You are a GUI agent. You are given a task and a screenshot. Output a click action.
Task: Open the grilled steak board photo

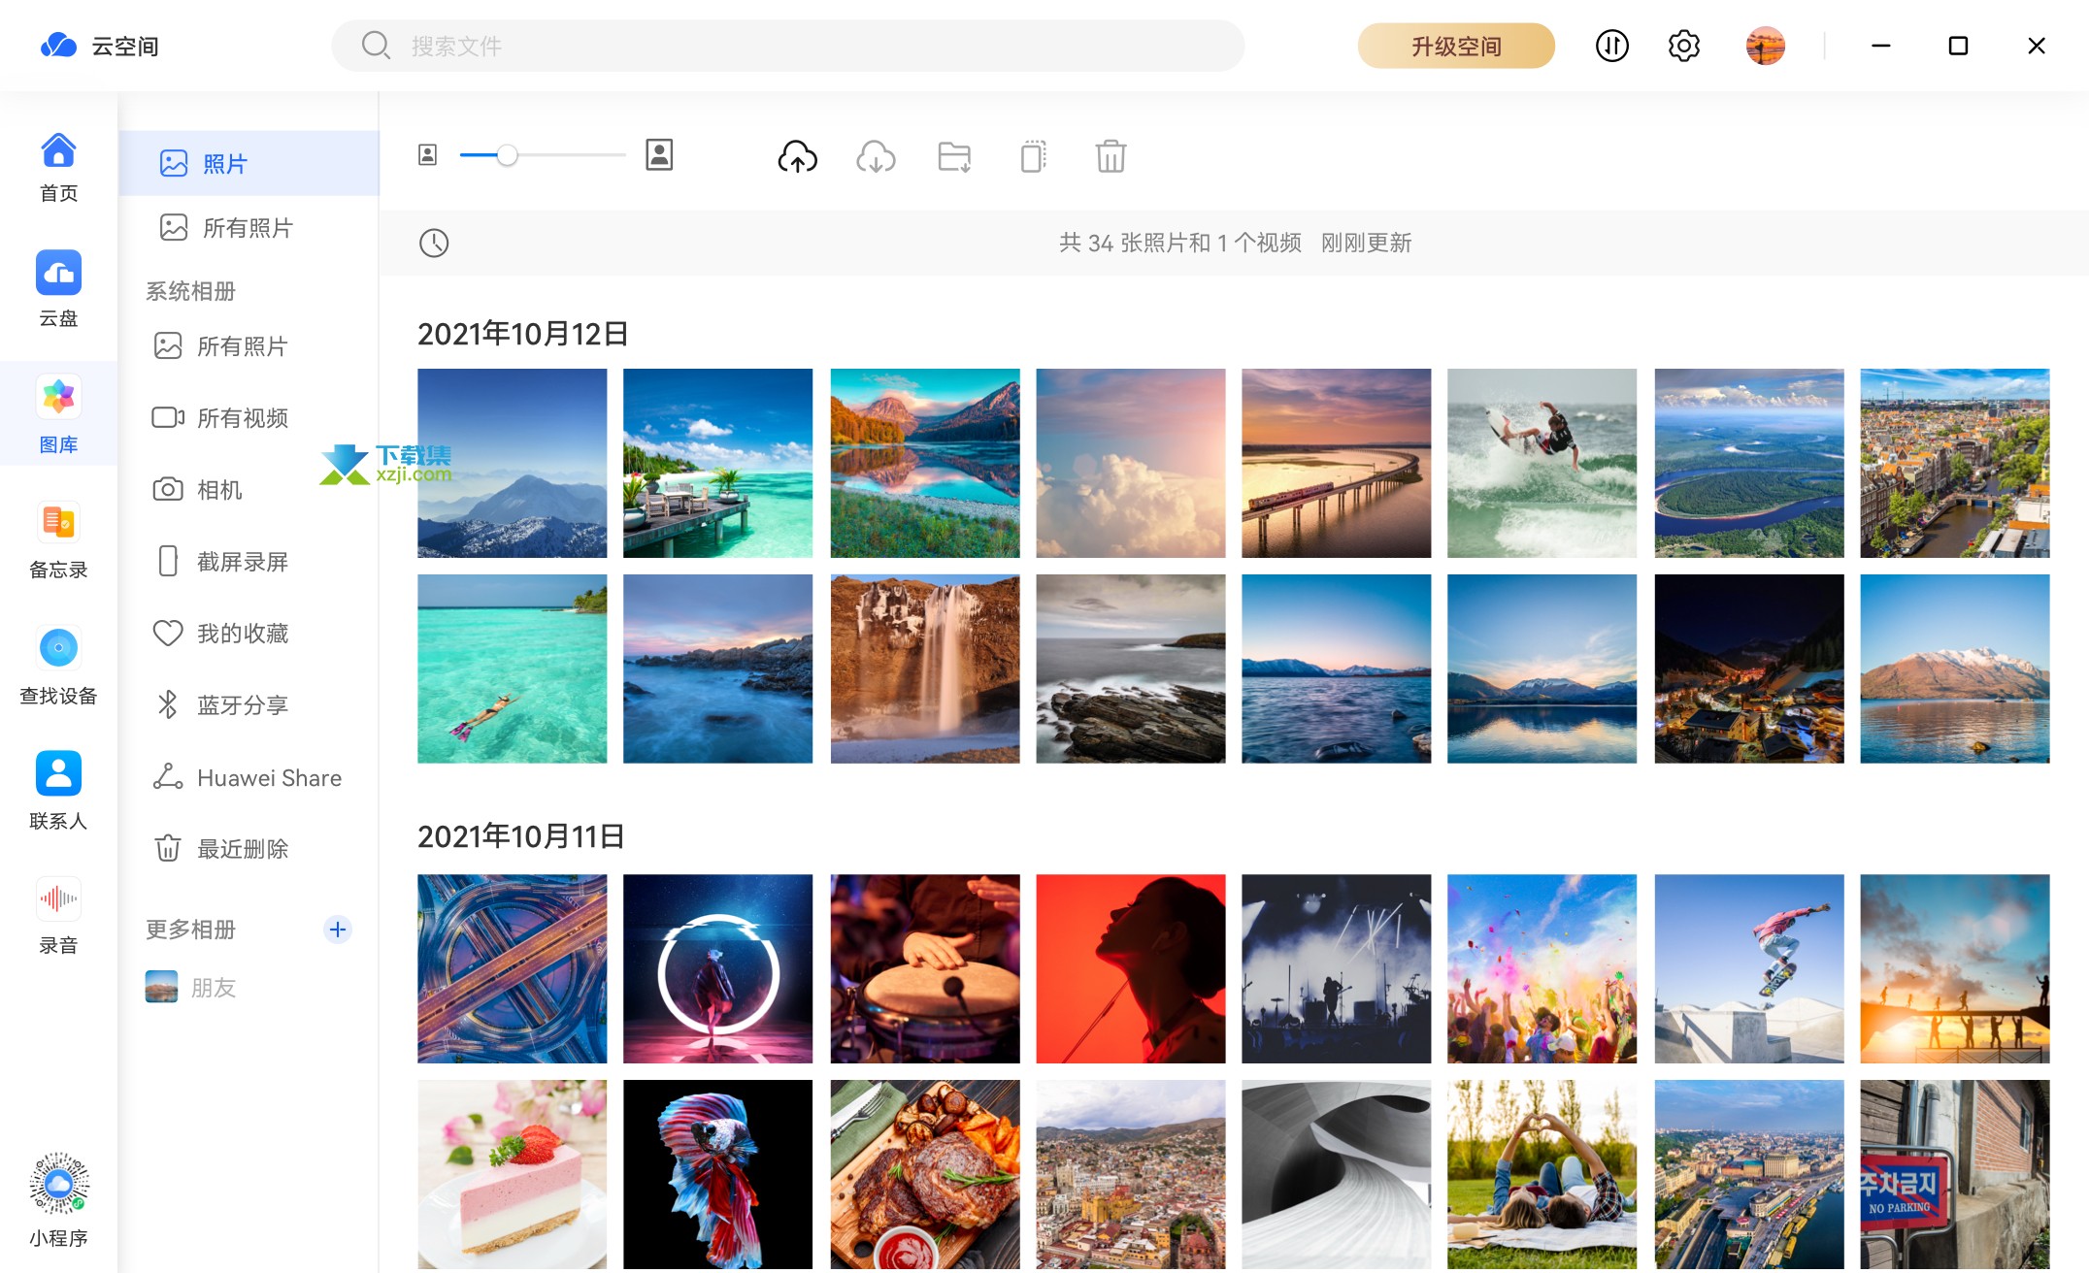point(925,1174)
